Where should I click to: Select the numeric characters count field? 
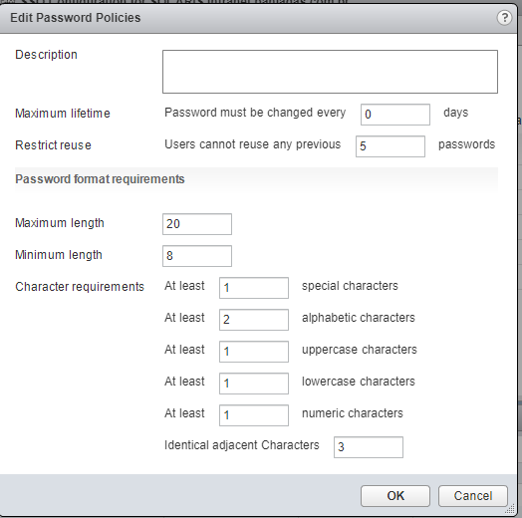(254, 415)
